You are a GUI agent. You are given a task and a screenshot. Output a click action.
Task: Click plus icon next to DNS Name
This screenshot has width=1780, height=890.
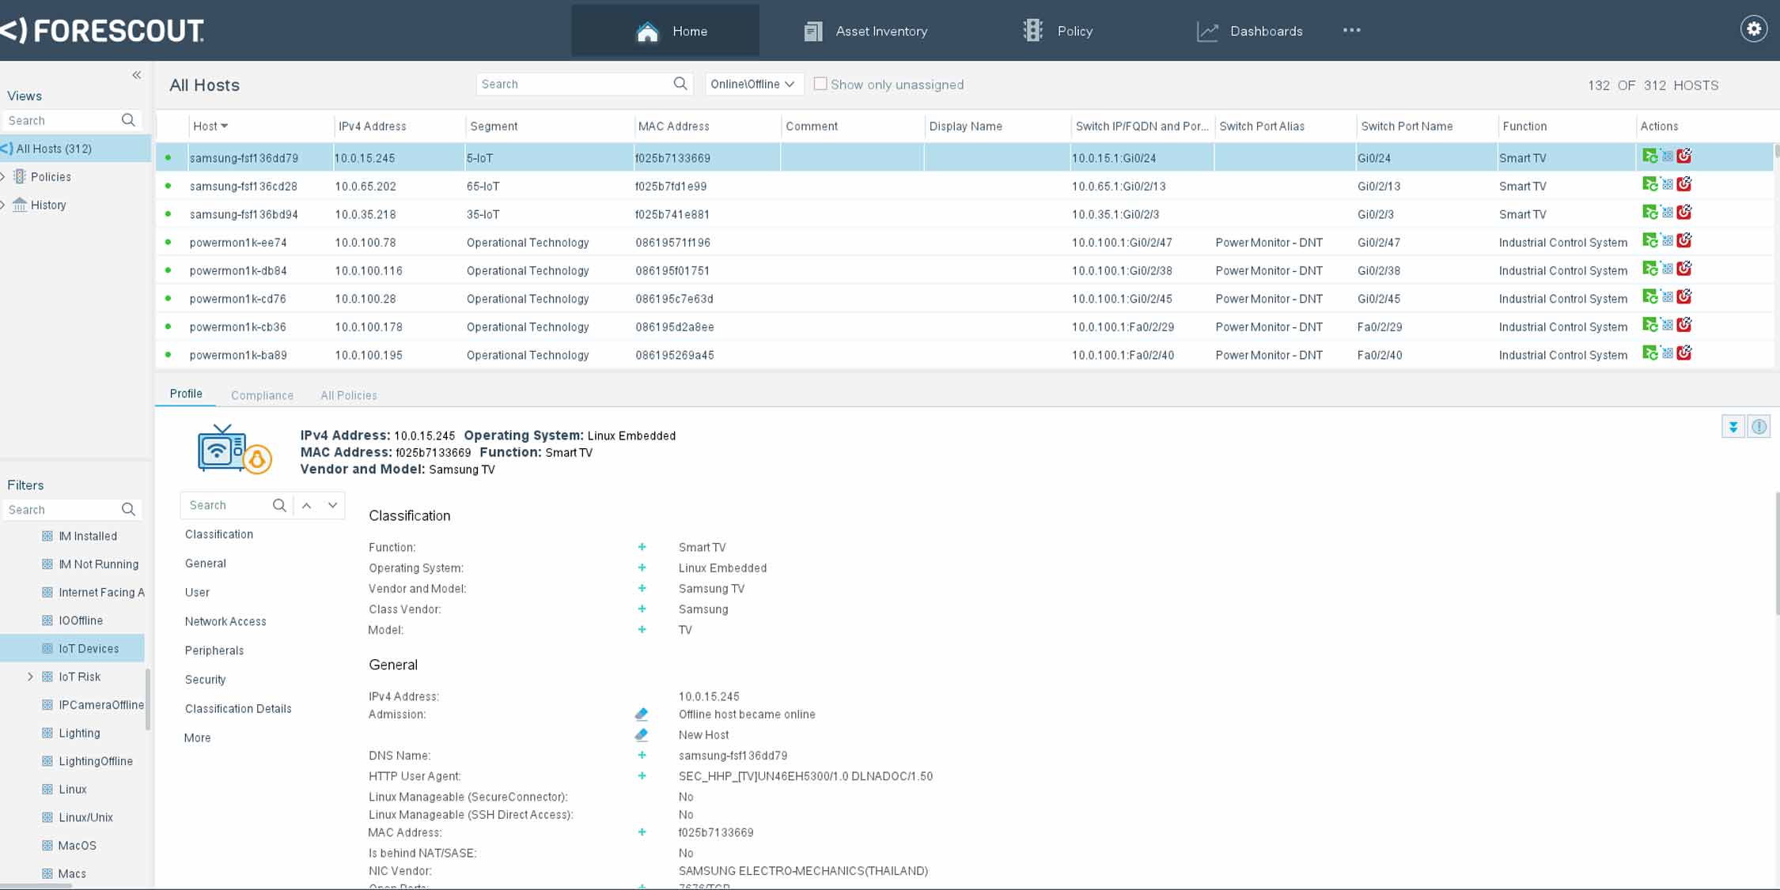642,755
